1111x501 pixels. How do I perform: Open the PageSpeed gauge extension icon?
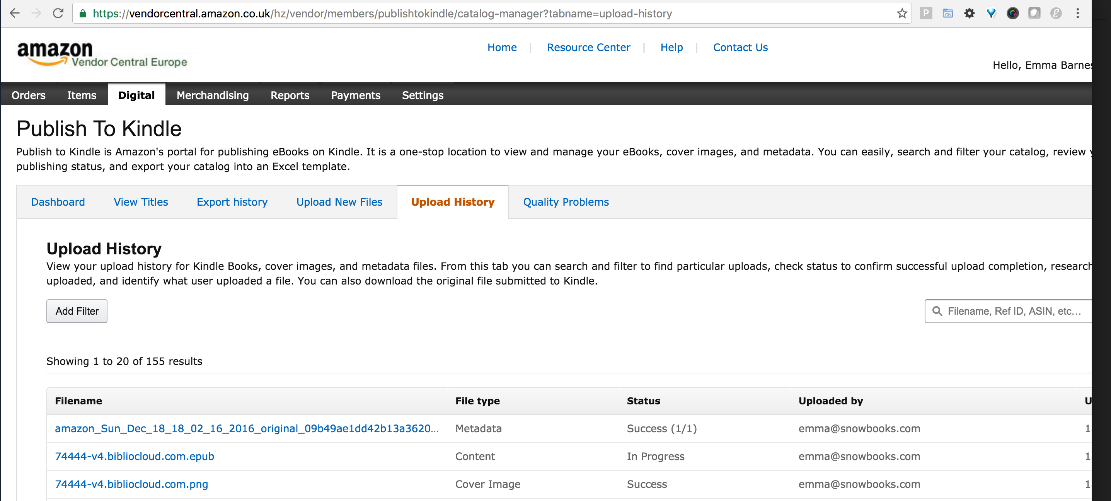[x=947, y=14]
